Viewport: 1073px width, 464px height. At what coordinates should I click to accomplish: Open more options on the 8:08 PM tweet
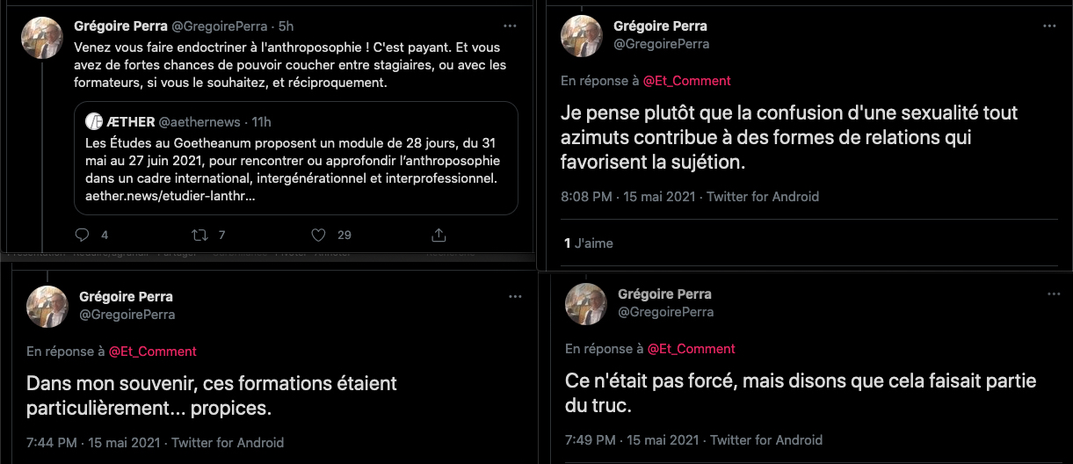1049,26
